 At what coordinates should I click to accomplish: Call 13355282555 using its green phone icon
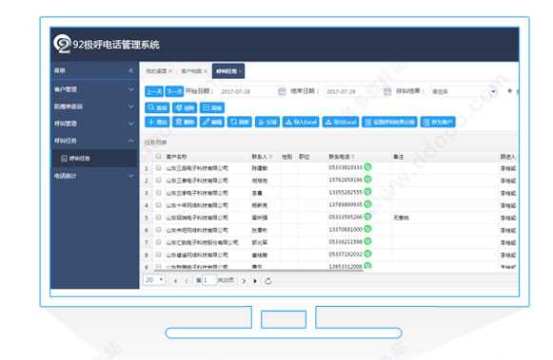click(x=367, y=192)
